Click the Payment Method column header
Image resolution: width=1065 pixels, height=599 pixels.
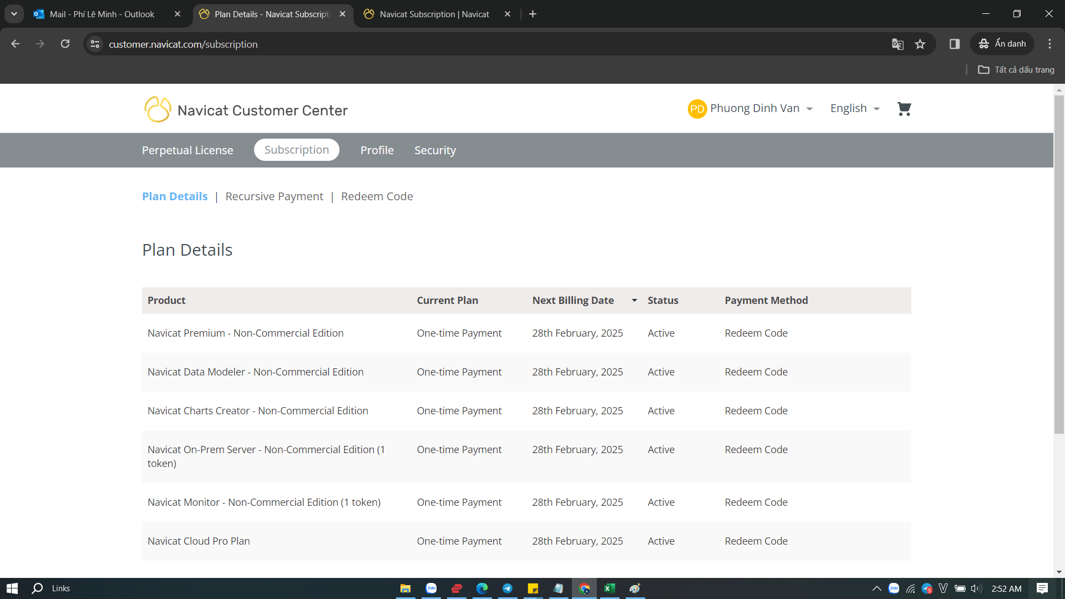pos(766,300)
